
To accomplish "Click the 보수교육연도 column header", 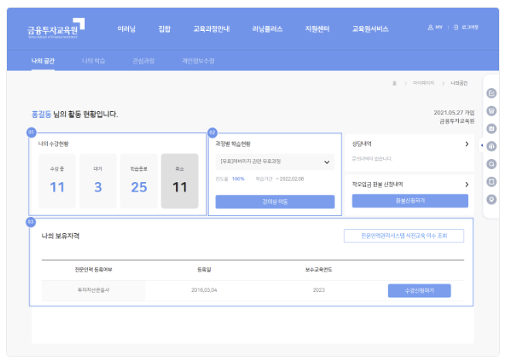I will 318,269.
